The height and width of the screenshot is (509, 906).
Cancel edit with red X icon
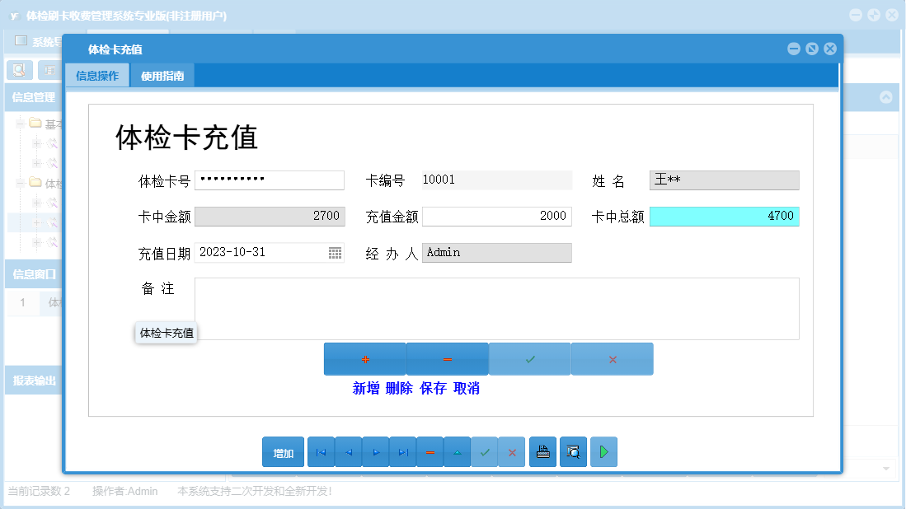click(512, 451)
